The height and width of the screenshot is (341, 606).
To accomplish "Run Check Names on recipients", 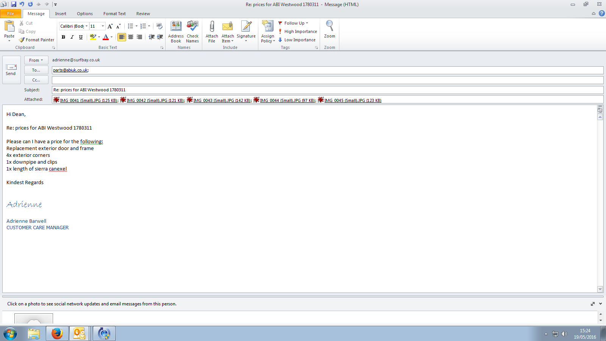I will click(x=192, y=32).
